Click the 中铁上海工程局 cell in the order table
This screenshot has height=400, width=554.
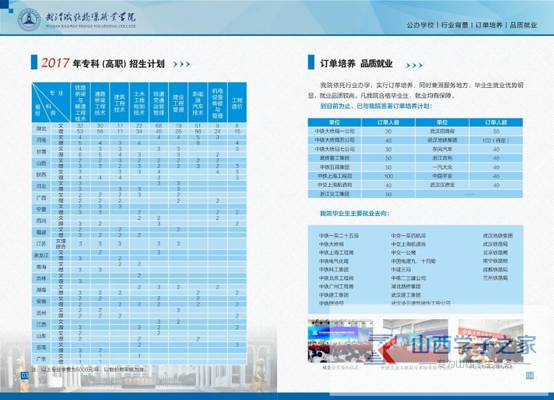pos(334,176)
